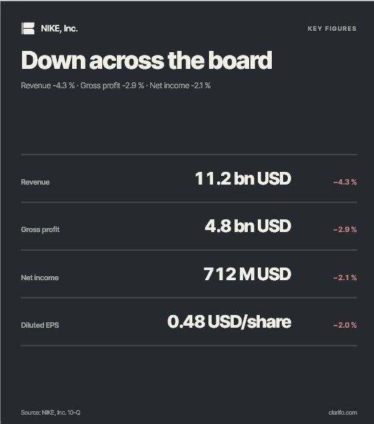Select the 11.2 bn USD revenue value

coord(242,179)
